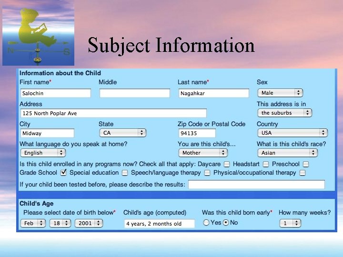The width and height of the screenshot is (343, 257).
Task: Open the relationship dropdown showing Mother
Action: pyautogui.click(x=203, y=153)
